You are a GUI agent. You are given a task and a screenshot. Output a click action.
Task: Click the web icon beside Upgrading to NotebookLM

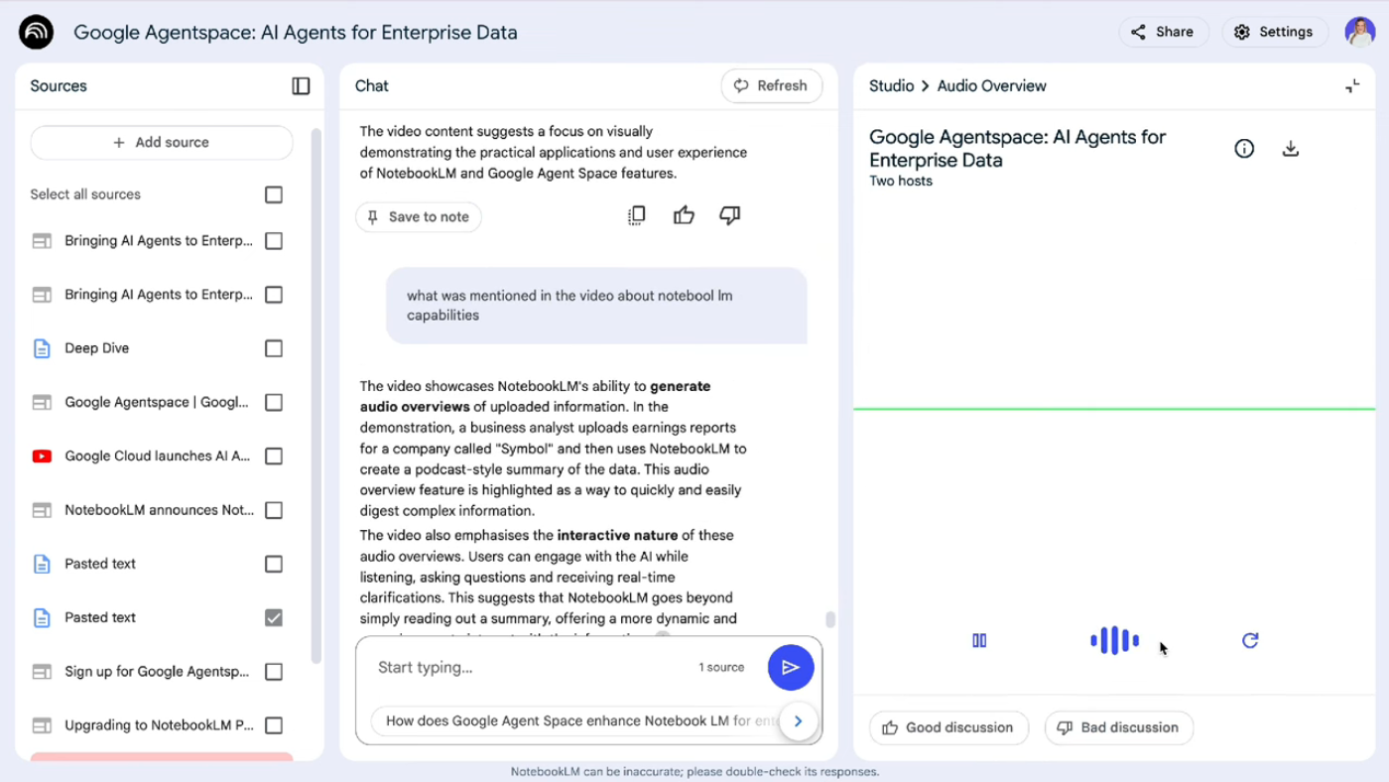point(42,725)
